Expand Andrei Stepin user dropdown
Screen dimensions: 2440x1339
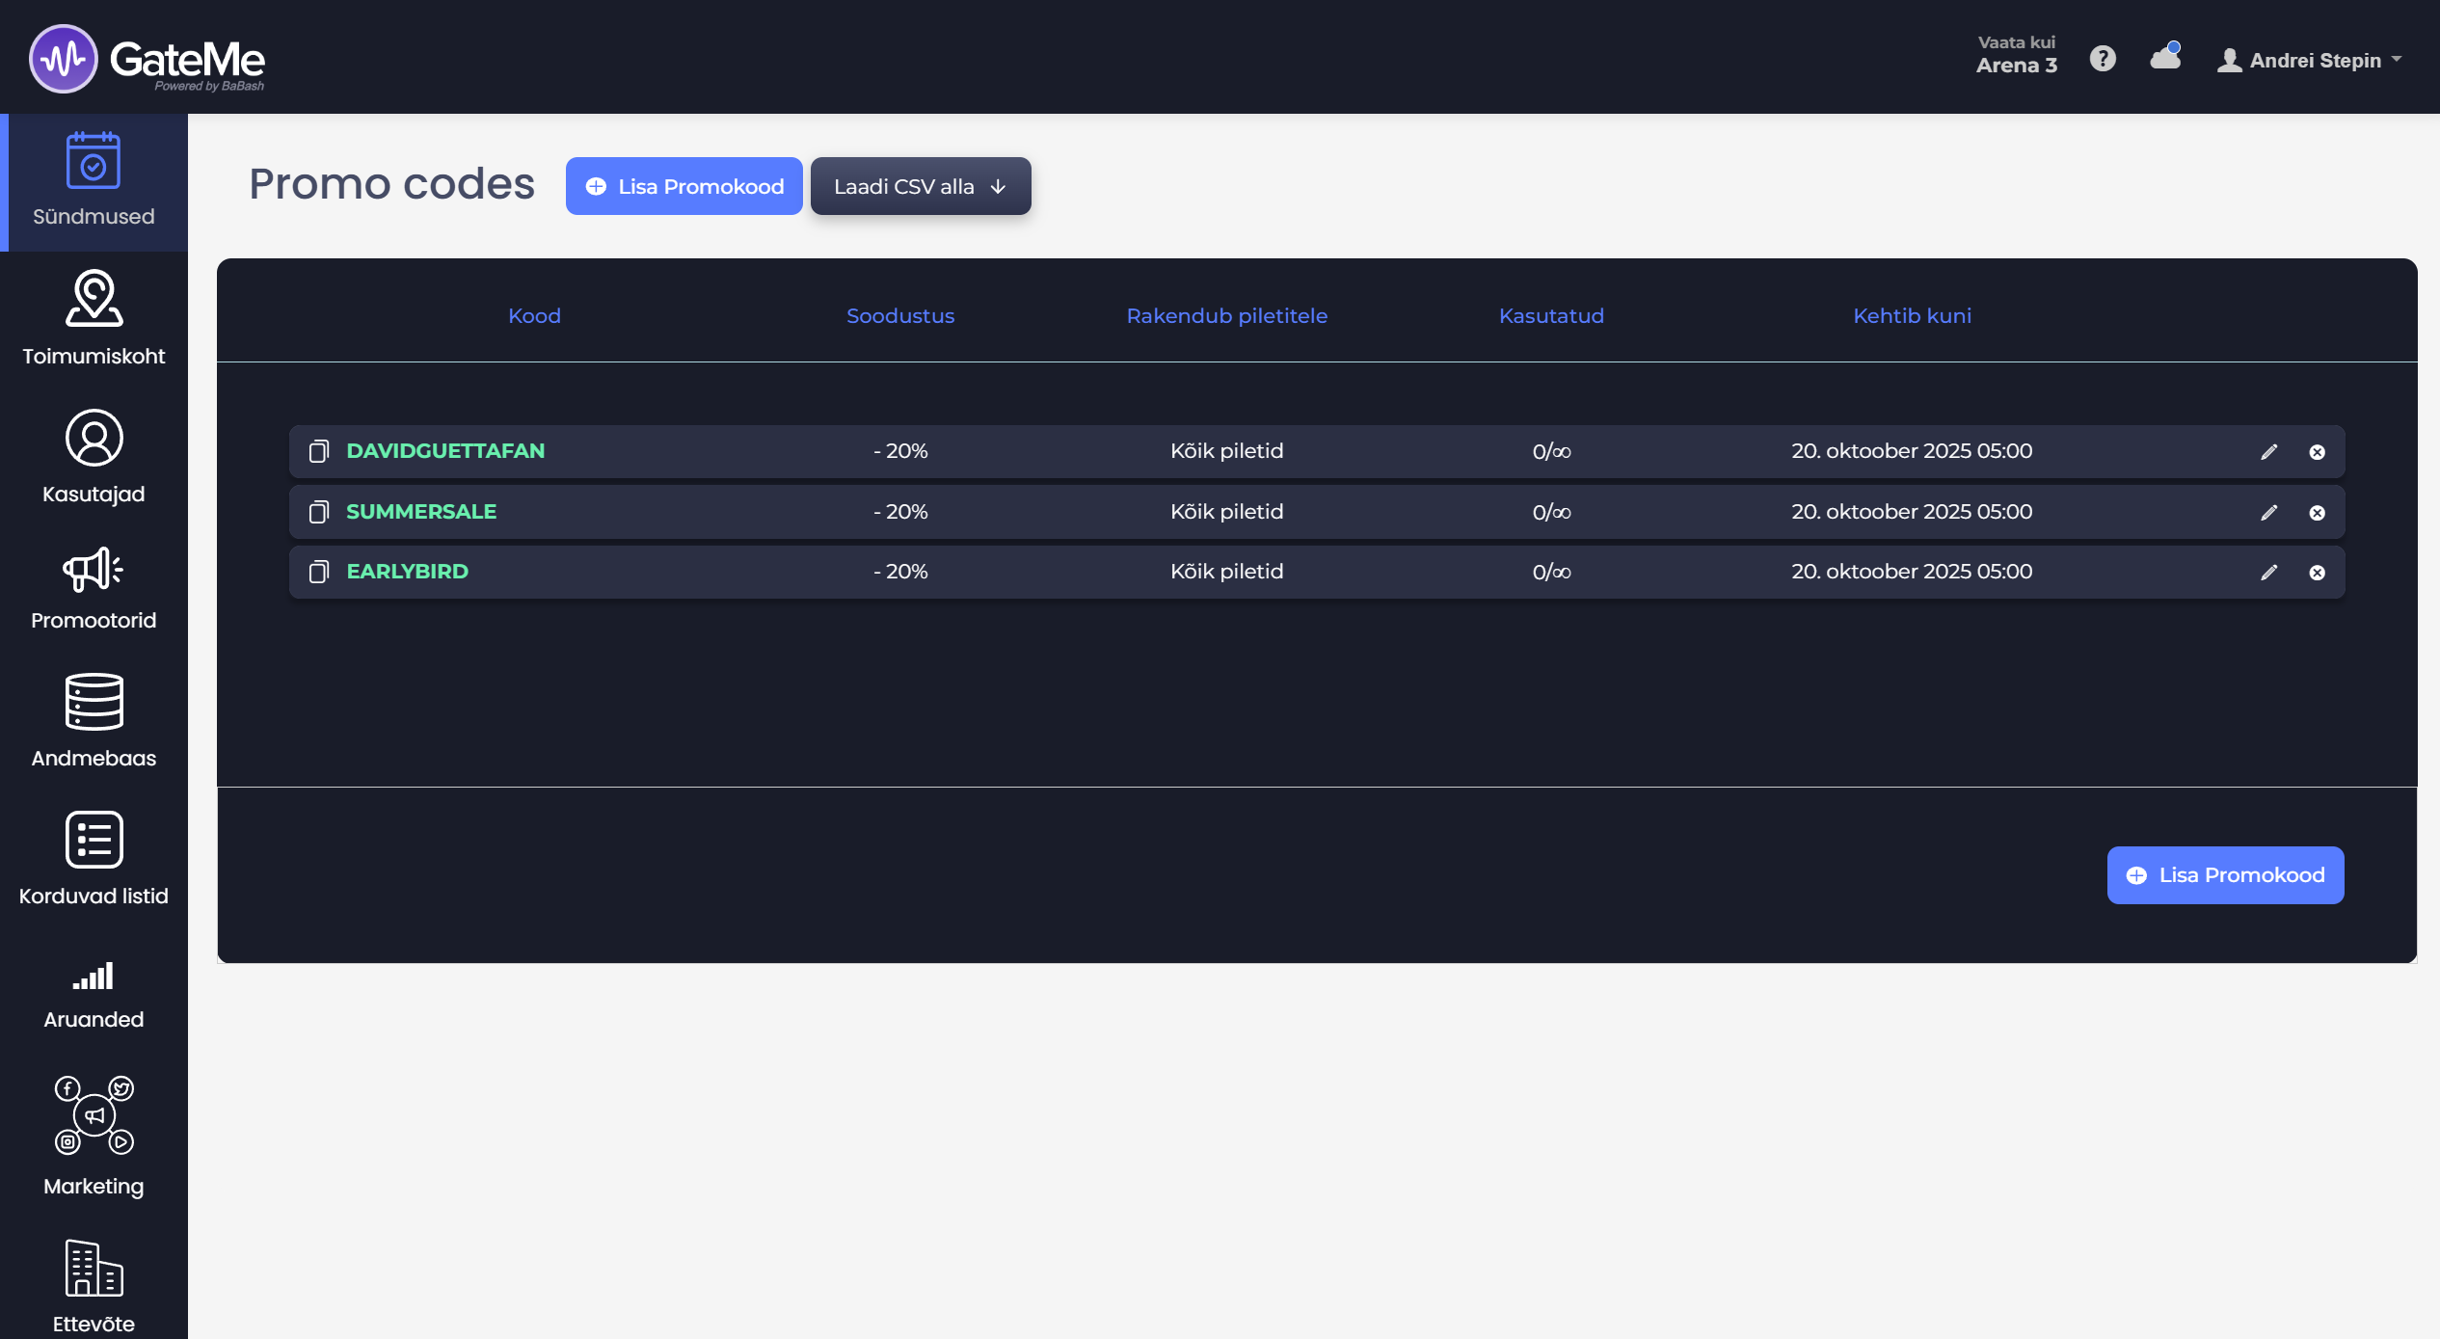coord(2309,61)
